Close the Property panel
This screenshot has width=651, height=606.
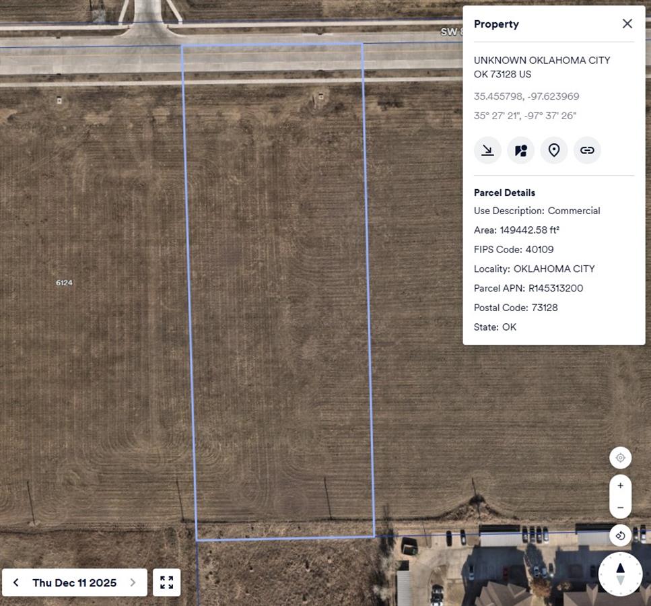(627, 24)
